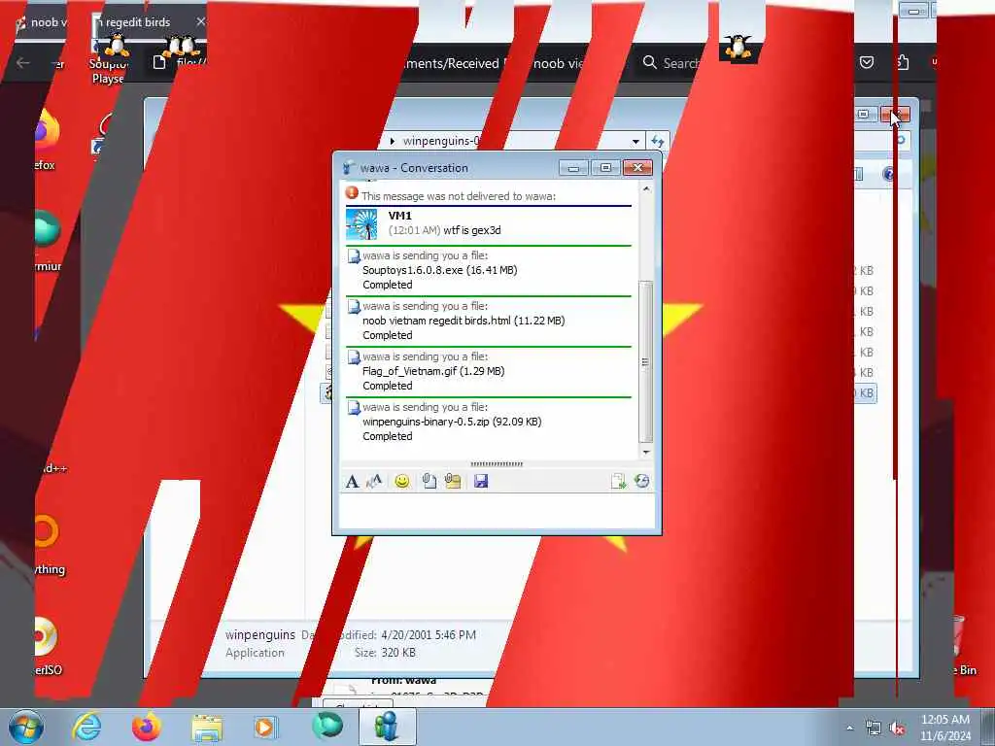The height and width of the screenshot is (746, 995).
Task: Click the wawa Conversation title bar icon
Action: pyautogui.click(x=349, y=168)
